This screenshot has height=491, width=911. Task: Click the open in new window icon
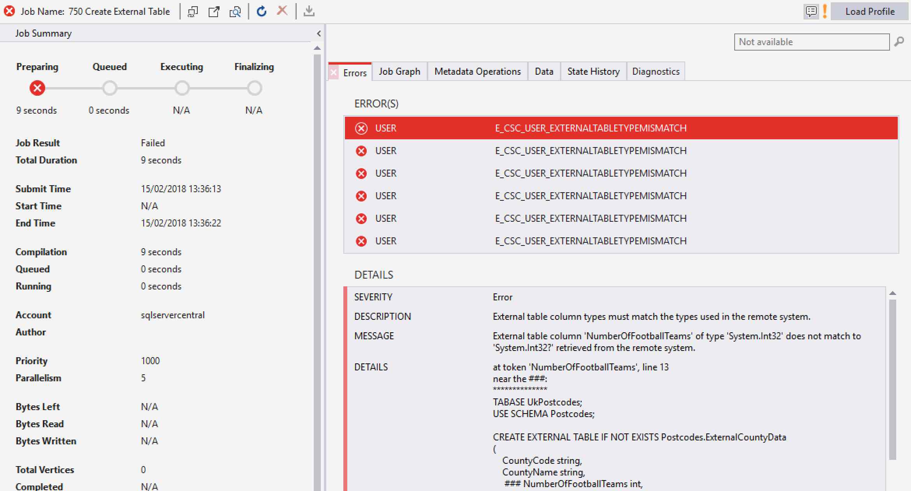(x=214, y=12)
